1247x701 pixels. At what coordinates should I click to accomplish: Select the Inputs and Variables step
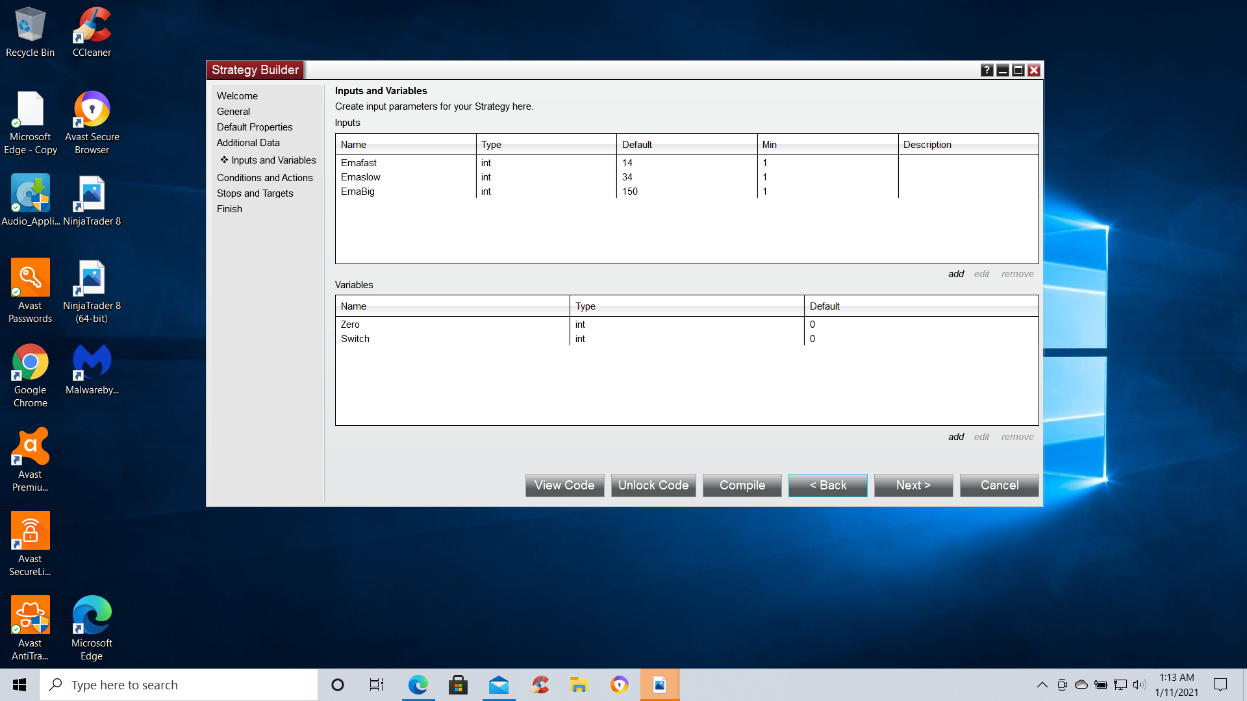point(273,160)
